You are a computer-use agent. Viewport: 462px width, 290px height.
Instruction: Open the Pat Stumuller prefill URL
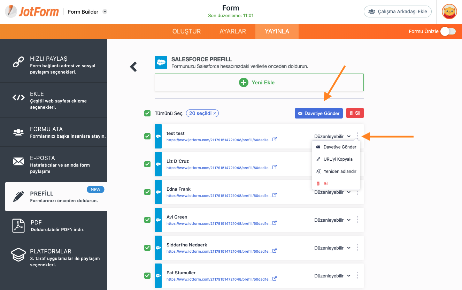click(x=218, y=279)
